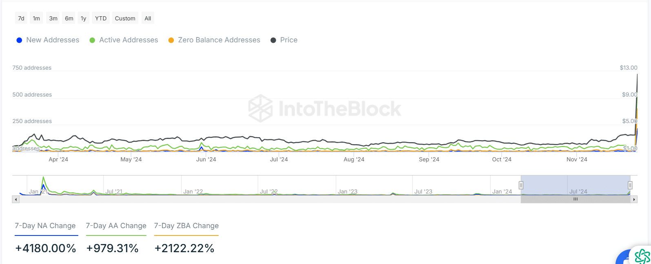Click the Jun '24 axis label
This screenshot has width=651, height=264.
pyautogui.click(x=206, y=159)
